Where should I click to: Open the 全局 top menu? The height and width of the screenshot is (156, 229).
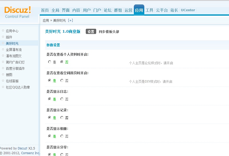click(55, 10)
